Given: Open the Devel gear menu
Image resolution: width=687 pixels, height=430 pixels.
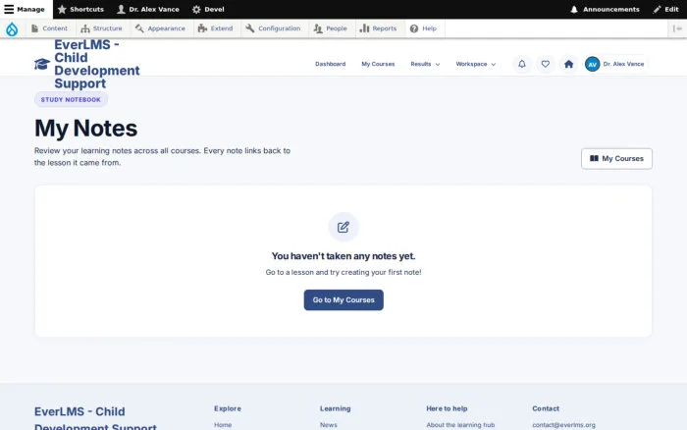Looking at the screenshot, I should [x=208, y=9].
